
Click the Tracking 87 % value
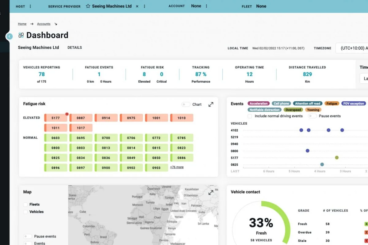point(201,74)
